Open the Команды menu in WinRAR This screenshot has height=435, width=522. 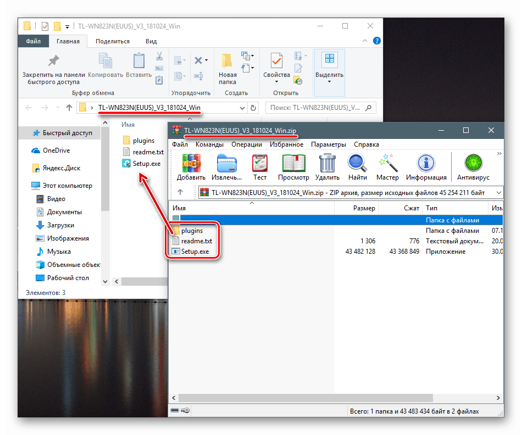coord(209,144)
